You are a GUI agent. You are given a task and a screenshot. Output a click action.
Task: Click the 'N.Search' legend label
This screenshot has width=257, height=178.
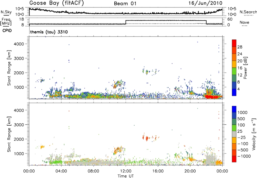(x=248, y=12)
